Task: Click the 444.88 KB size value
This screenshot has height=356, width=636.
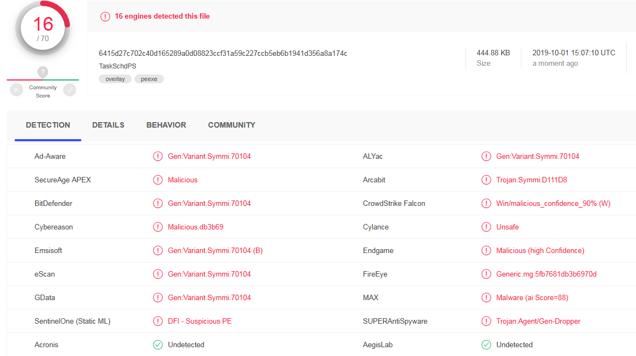Action: [493, 53]
